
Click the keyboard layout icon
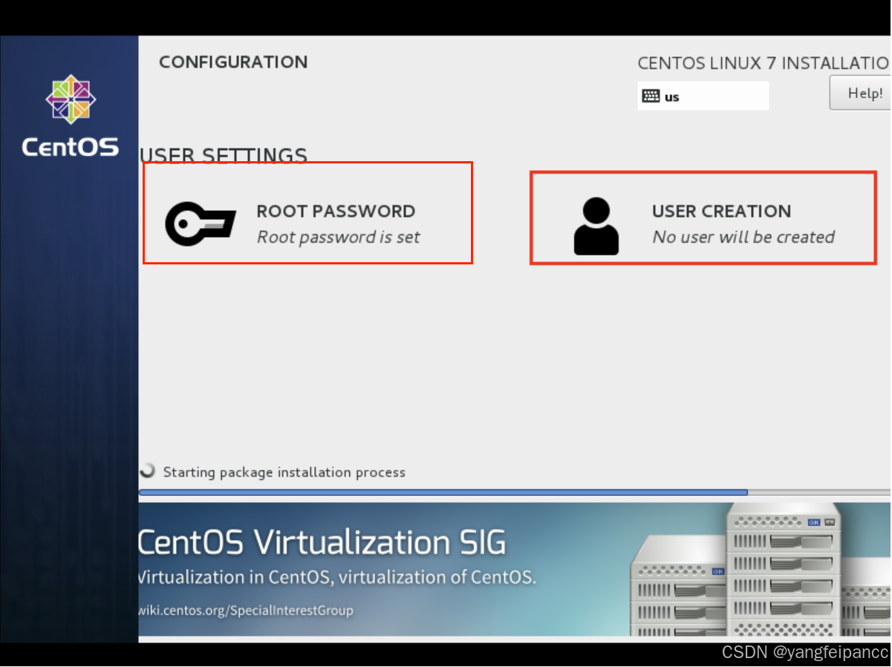click(651, 96)
